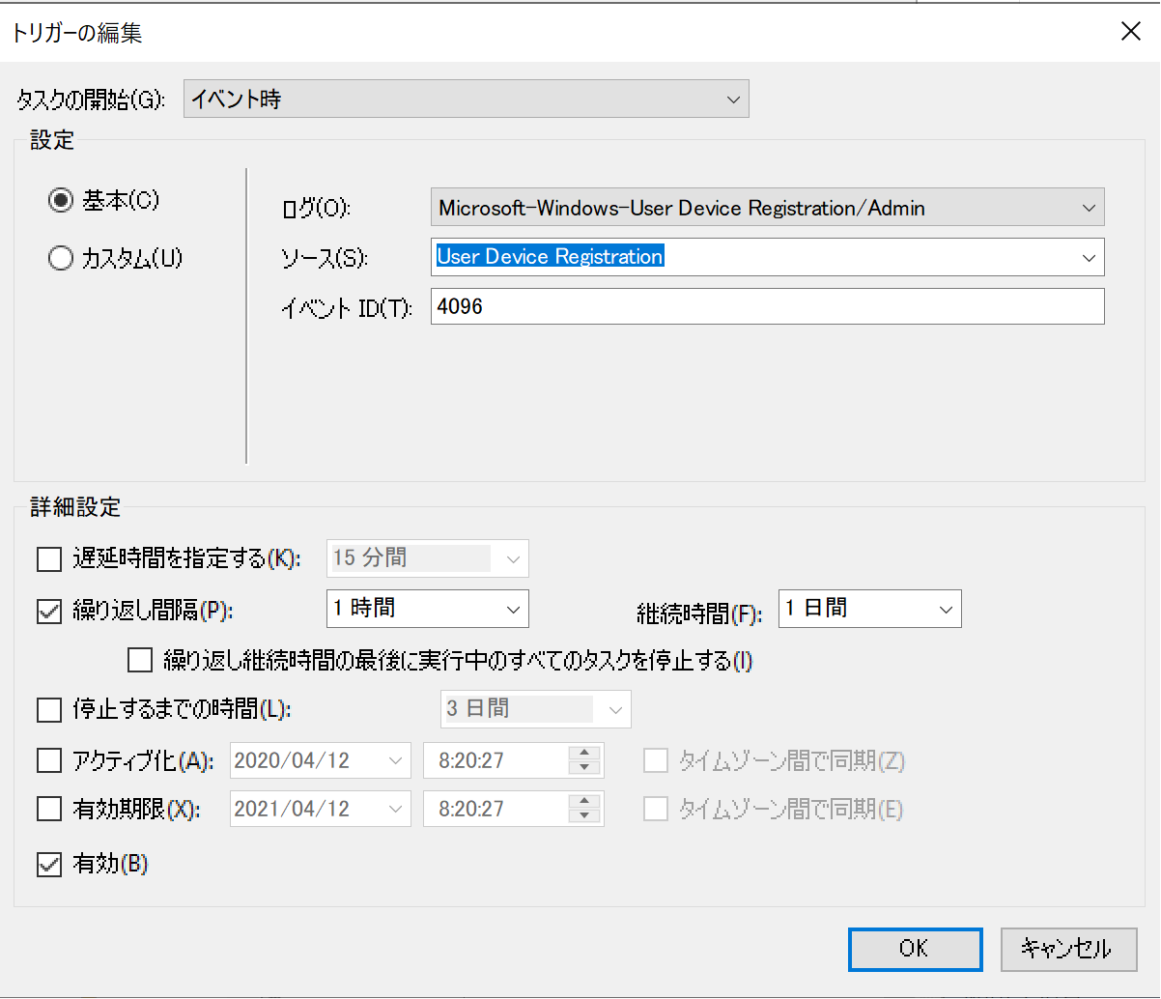Click the キャンセル button
Screen dimensions: 1161x999
tap(1068, 949)
